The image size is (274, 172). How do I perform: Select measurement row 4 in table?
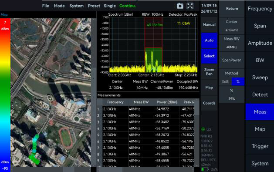coord(146,128)
